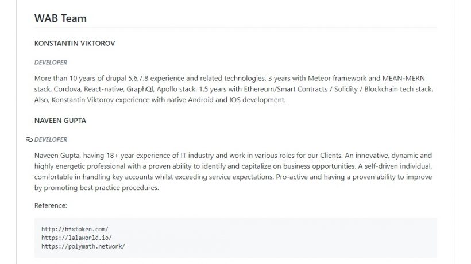Click the Reference: label

[x=51, y=205]
